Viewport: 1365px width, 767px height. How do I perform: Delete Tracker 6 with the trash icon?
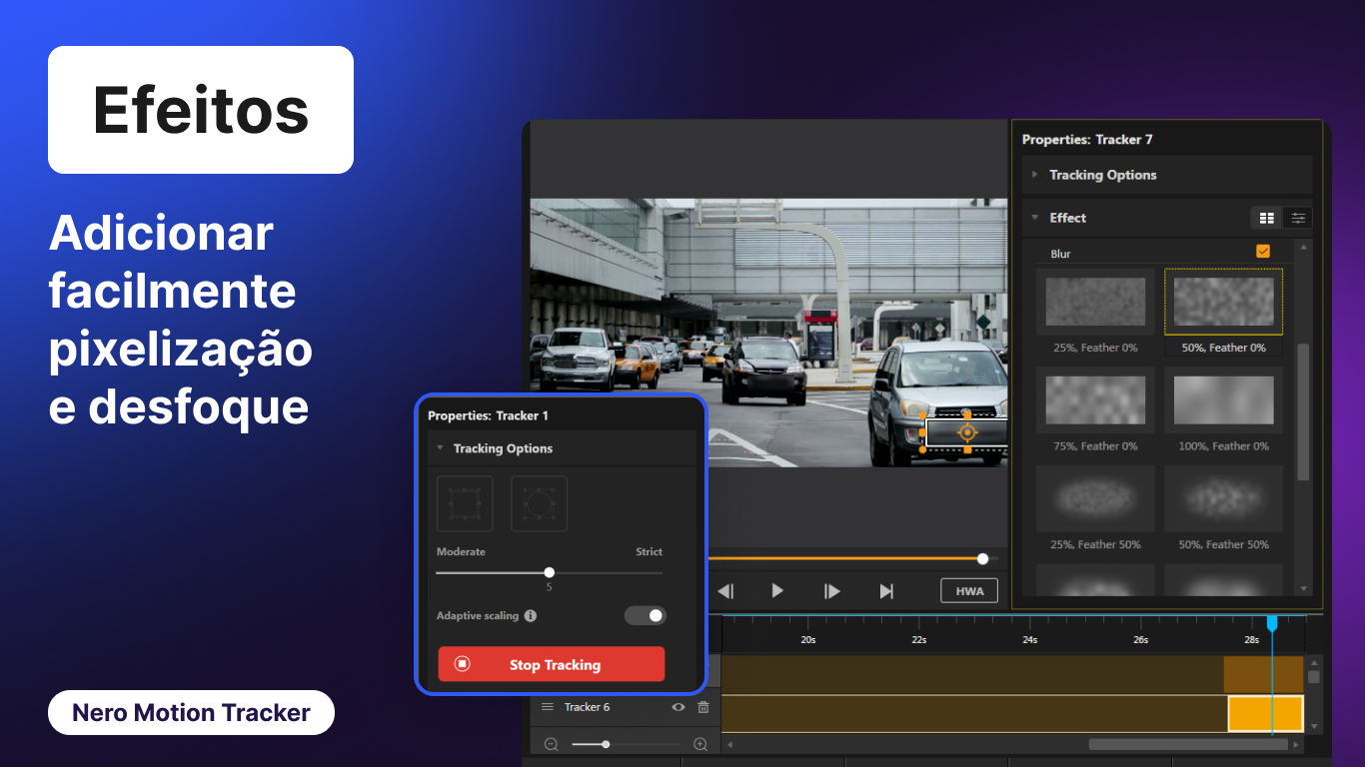[703, 707]
